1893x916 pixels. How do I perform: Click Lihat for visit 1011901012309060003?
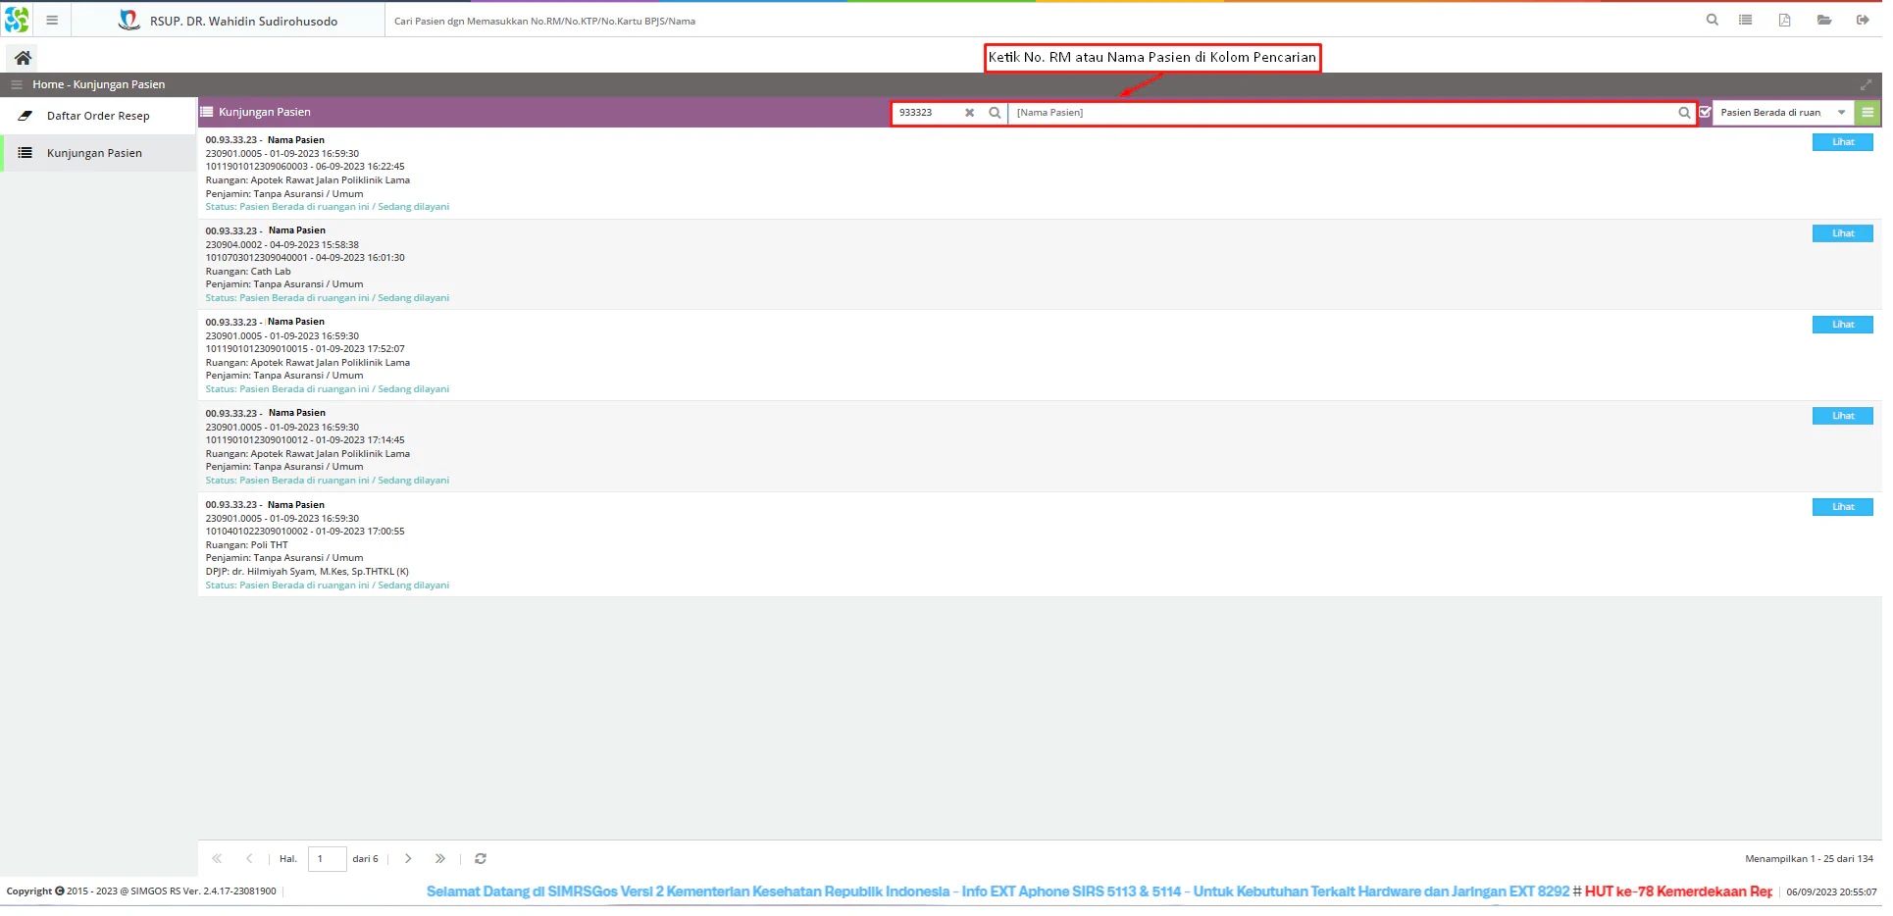tap(1843, 142)
